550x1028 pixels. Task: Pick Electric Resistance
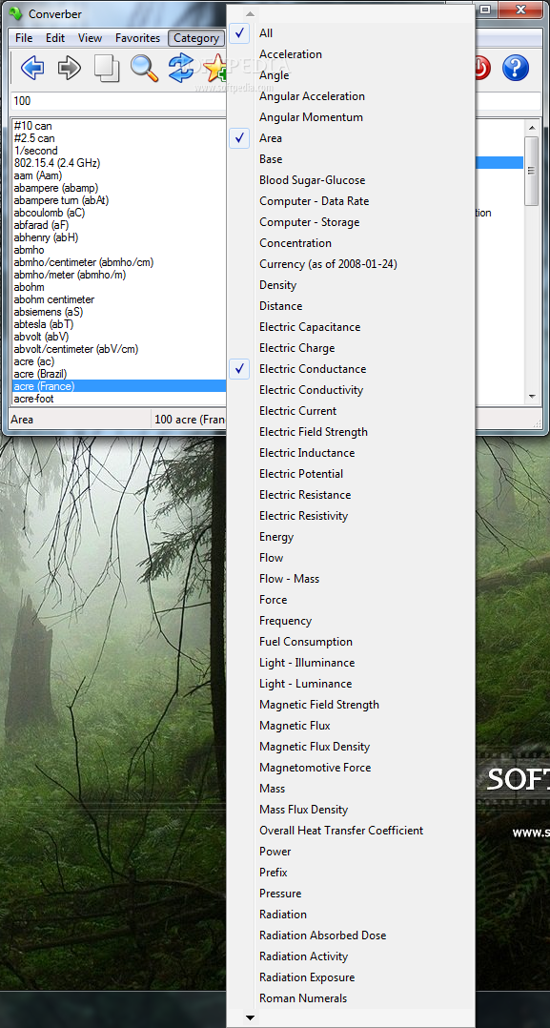(351, 495)
